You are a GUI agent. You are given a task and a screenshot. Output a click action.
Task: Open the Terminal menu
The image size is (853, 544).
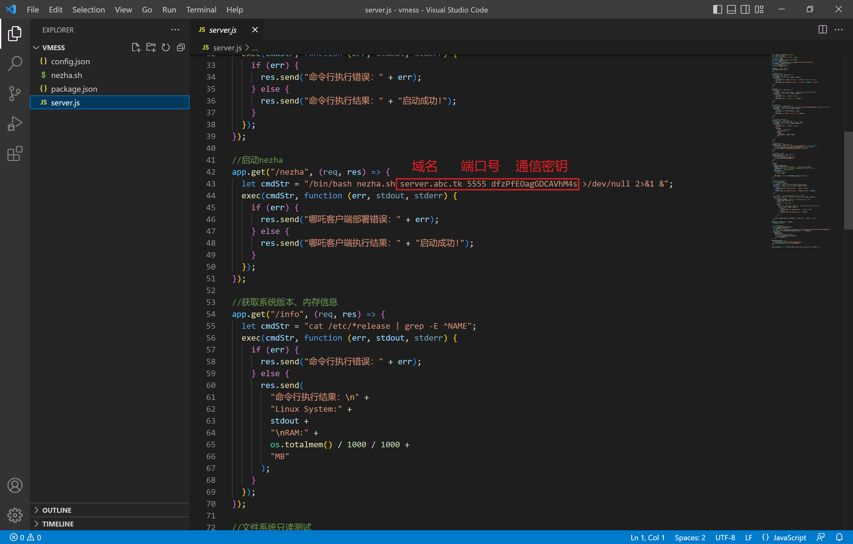[201, 10]
